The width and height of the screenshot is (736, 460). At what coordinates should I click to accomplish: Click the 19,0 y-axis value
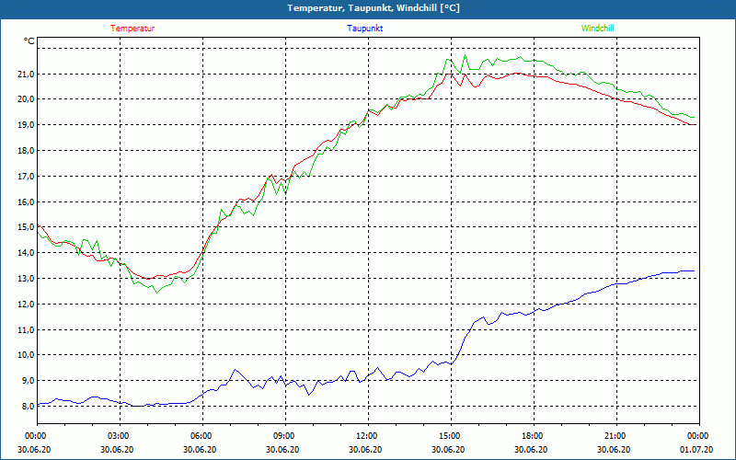27,125
